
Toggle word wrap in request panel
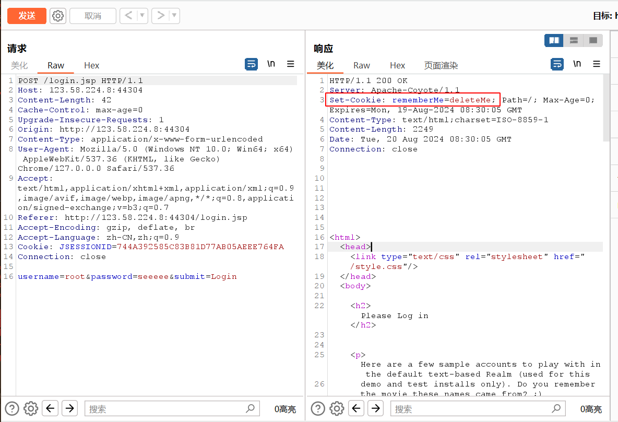coord(252,64)
